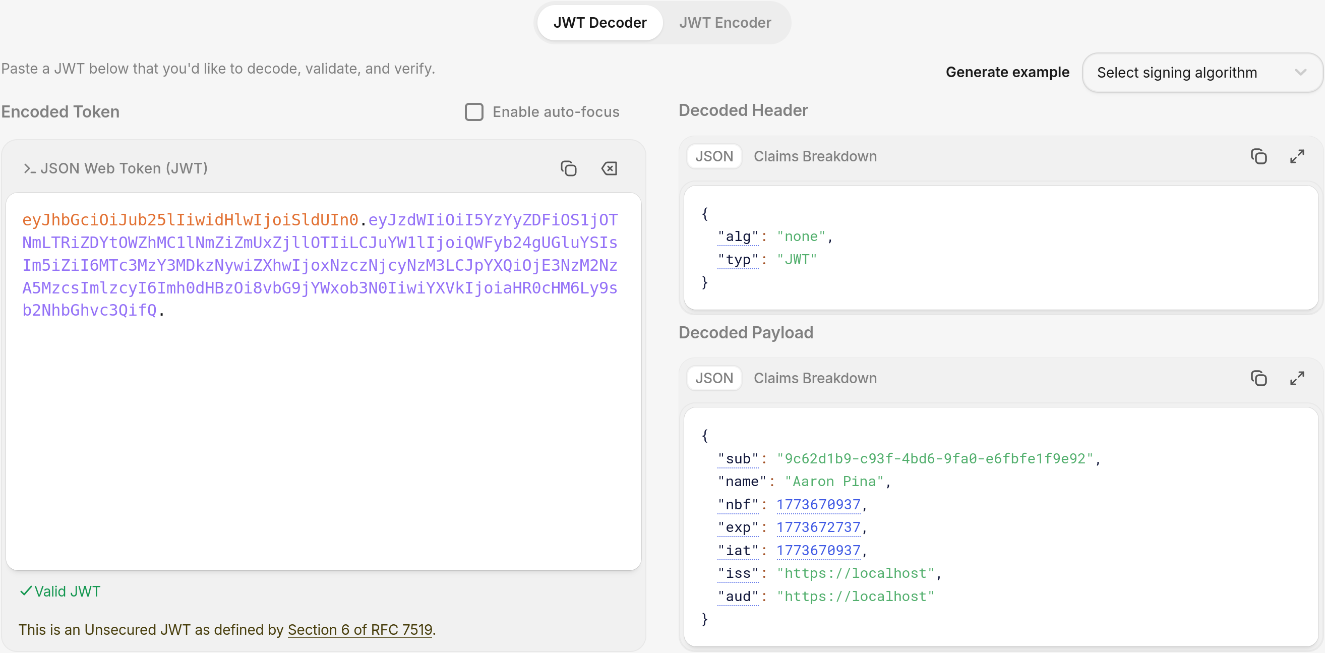
Task: Enable the auto-focus checkbox
Action: (474, 111)
